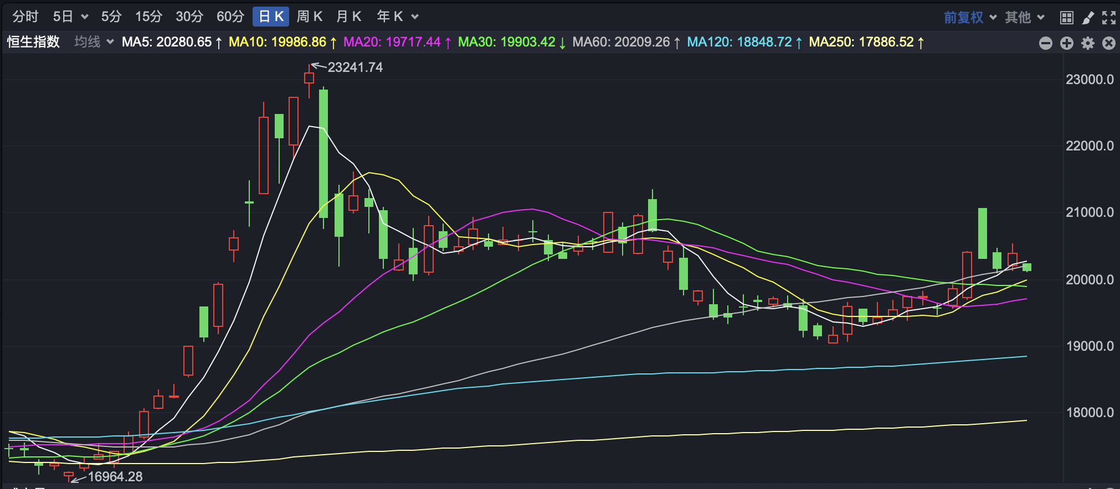Switch to 周K chart

[309, 17]
